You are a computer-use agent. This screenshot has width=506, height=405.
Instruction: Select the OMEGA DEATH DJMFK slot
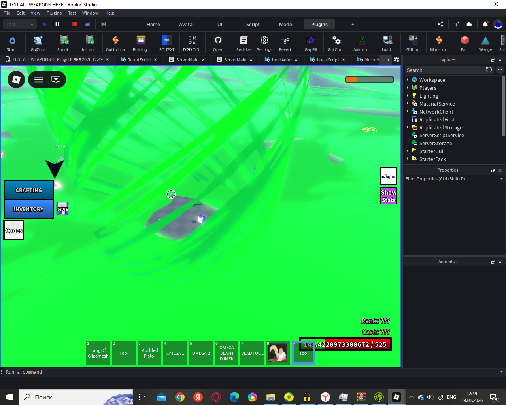[x=227, y=353]
